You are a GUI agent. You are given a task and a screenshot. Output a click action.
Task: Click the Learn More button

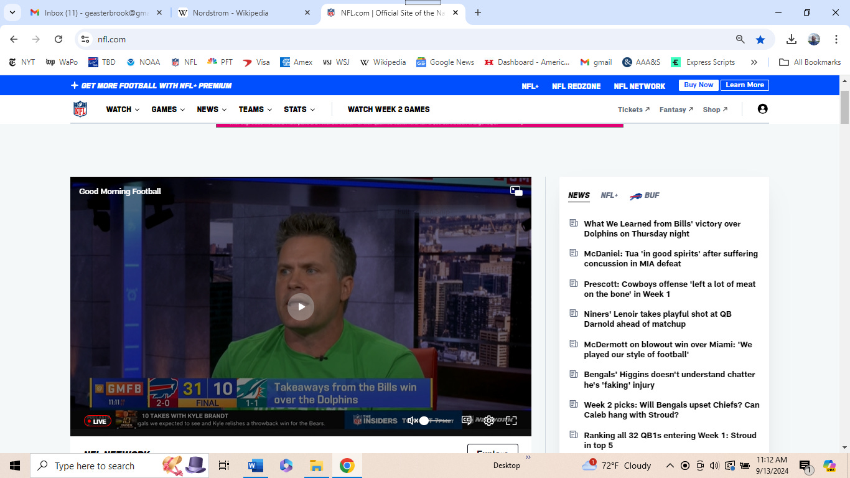745,85
